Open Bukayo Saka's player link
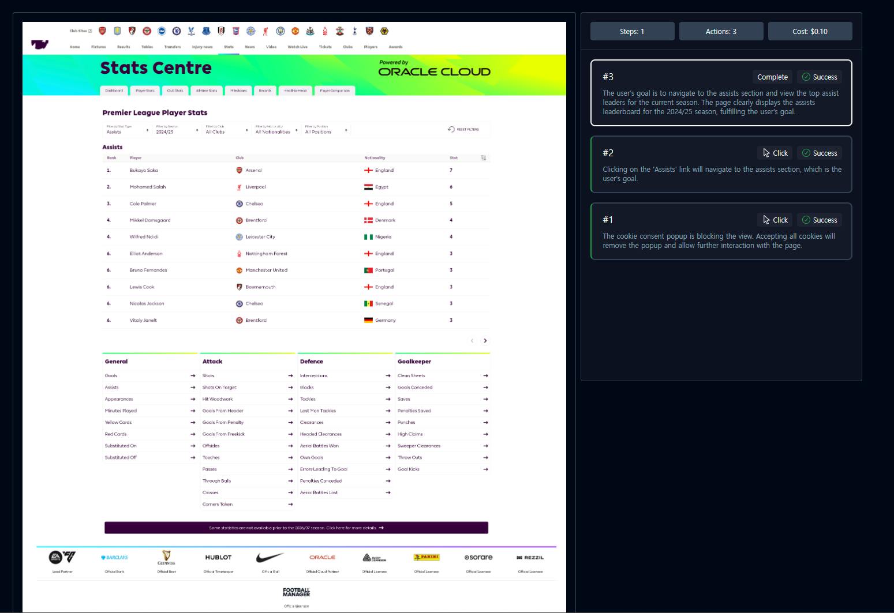 [144, 170]
